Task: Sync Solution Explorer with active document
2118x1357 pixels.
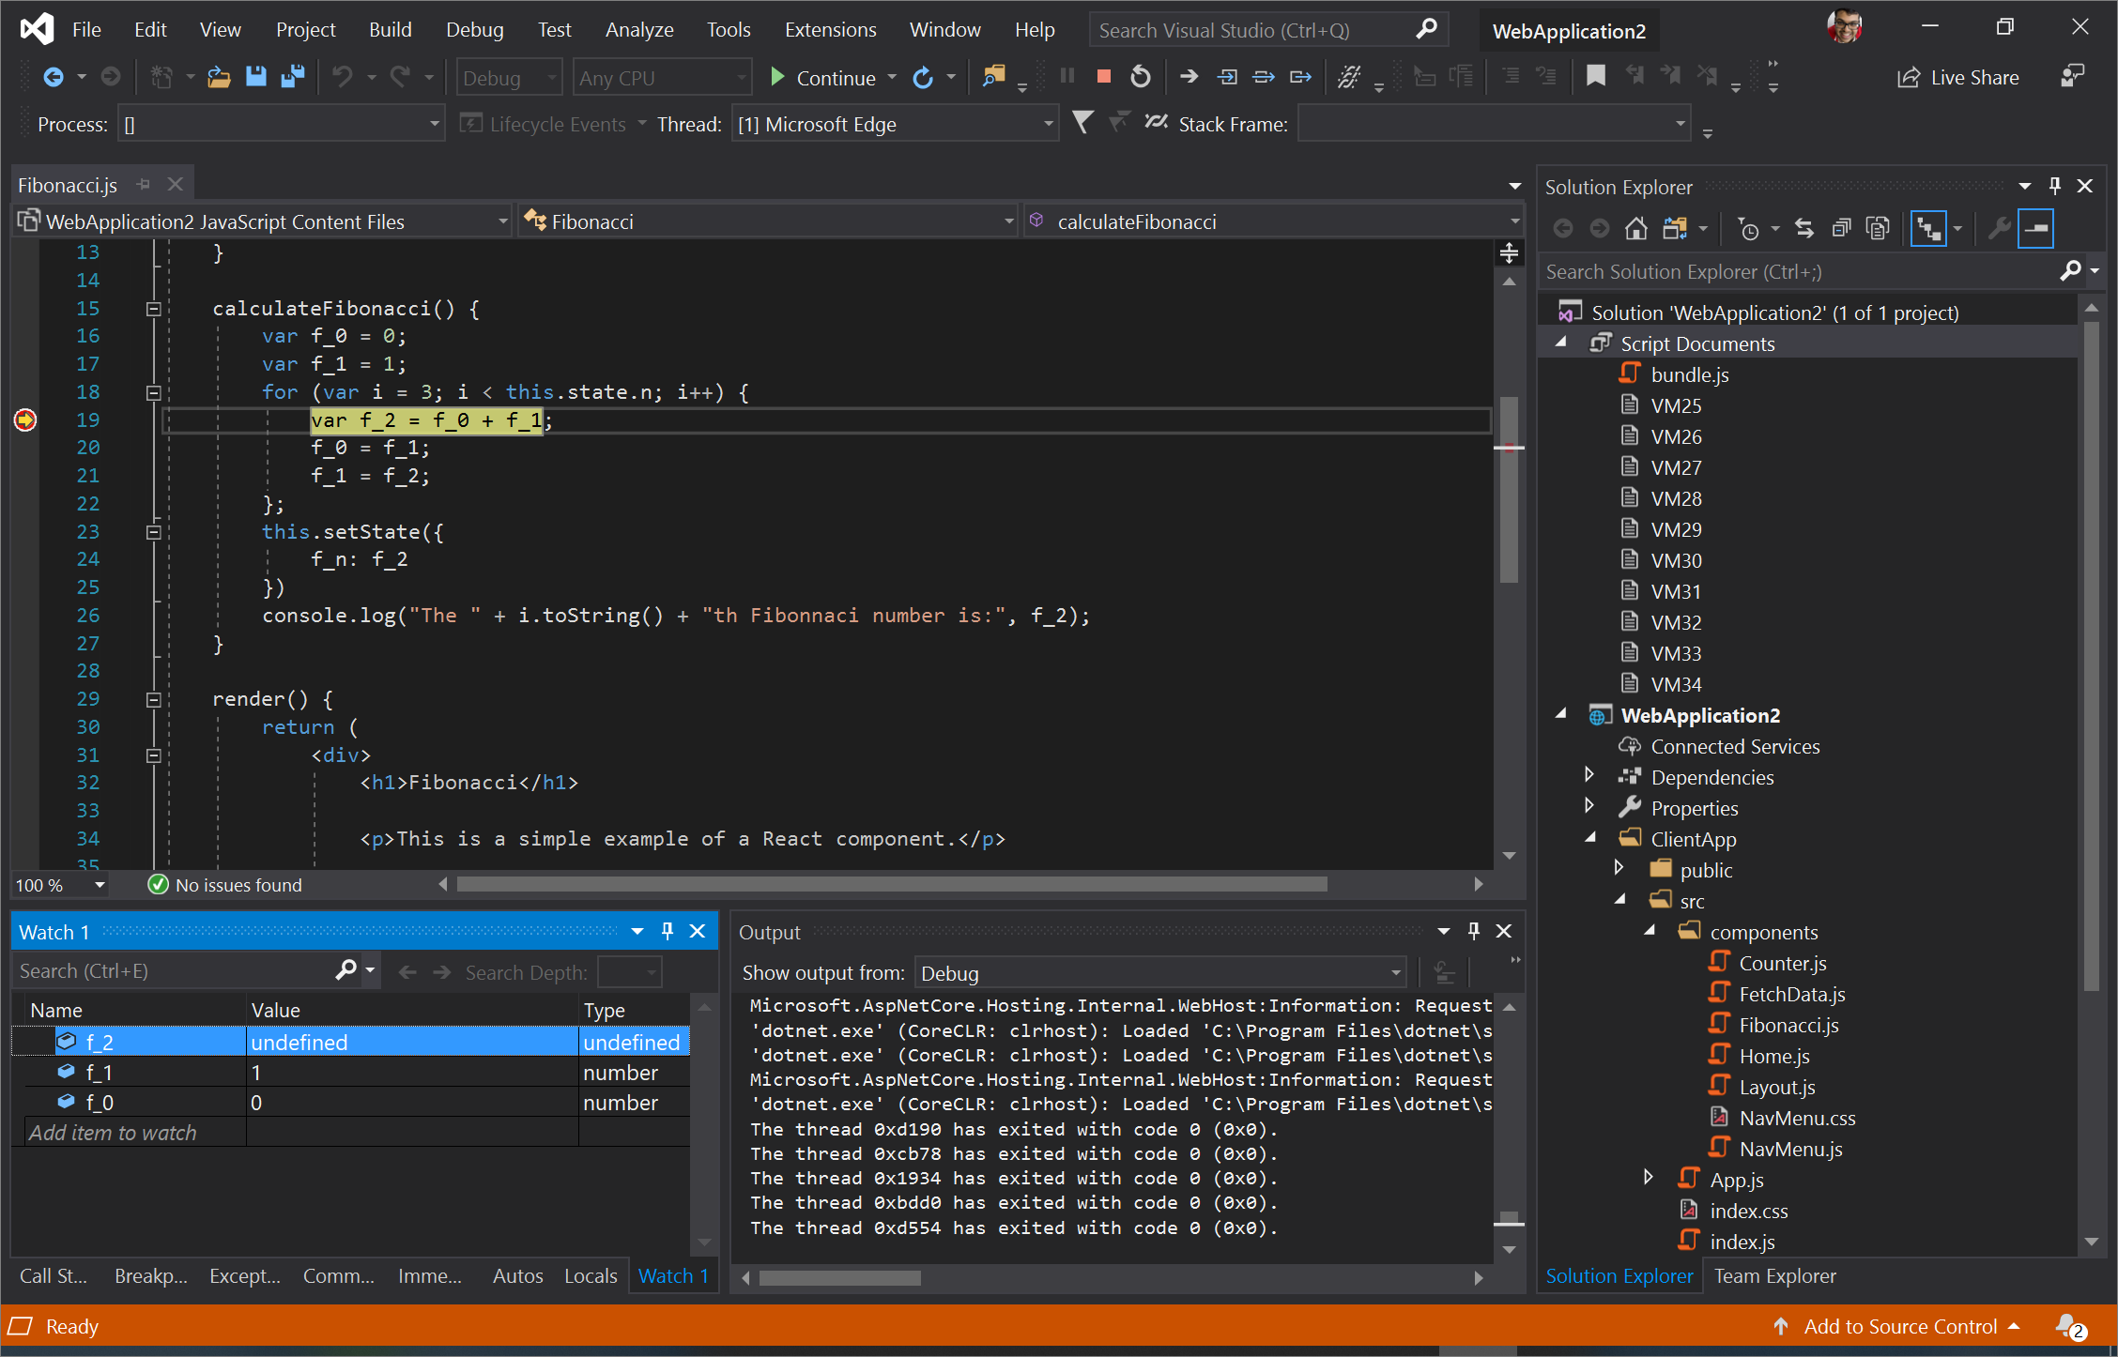Action: point(1803,228)
